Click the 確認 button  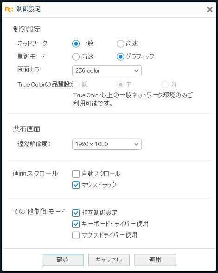[x=63, y=260]
